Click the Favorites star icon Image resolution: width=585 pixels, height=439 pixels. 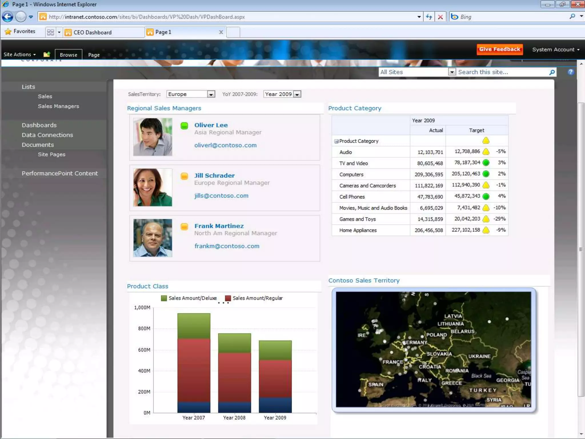coord(8,31)
